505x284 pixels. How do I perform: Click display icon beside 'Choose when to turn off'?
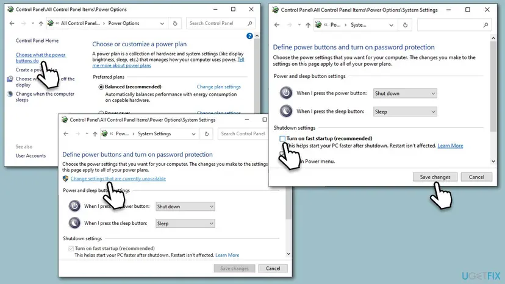(x=10, y=79)
